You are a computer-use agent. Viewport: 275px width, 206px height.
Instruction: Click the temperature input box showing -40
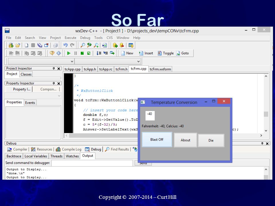pyautogui.click(x=150, y=115)
